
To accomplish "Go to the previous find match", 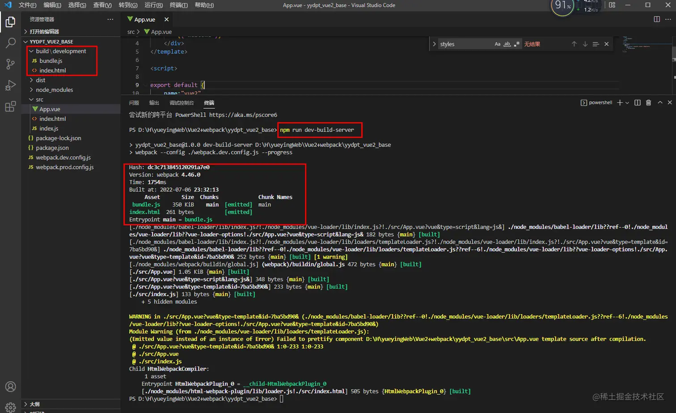I will pos(574,44).
